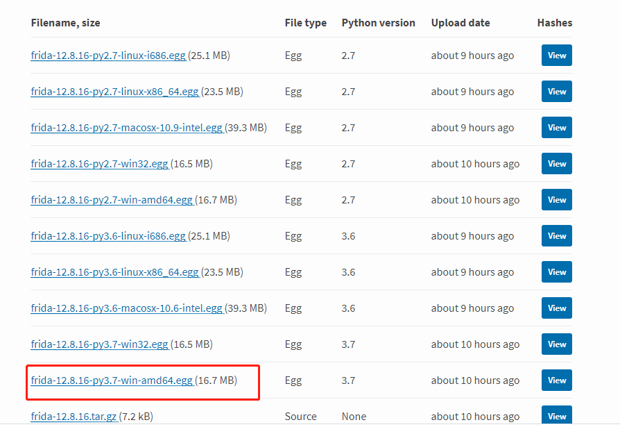Viewport: 620px width, 427px height.
Task: Download frida-12.8.16.tar.gz source archive
Action: (x=74, y=417)
